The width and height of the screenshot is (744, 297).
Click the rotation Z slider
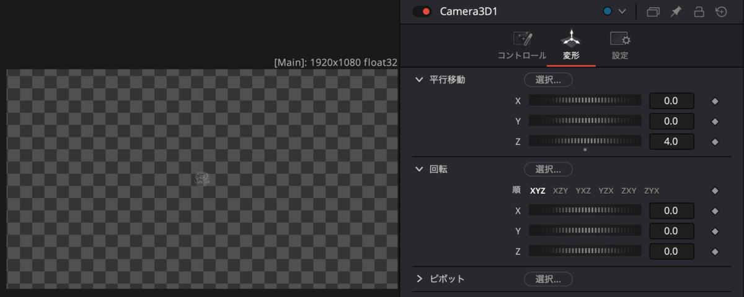coord(585,251)
